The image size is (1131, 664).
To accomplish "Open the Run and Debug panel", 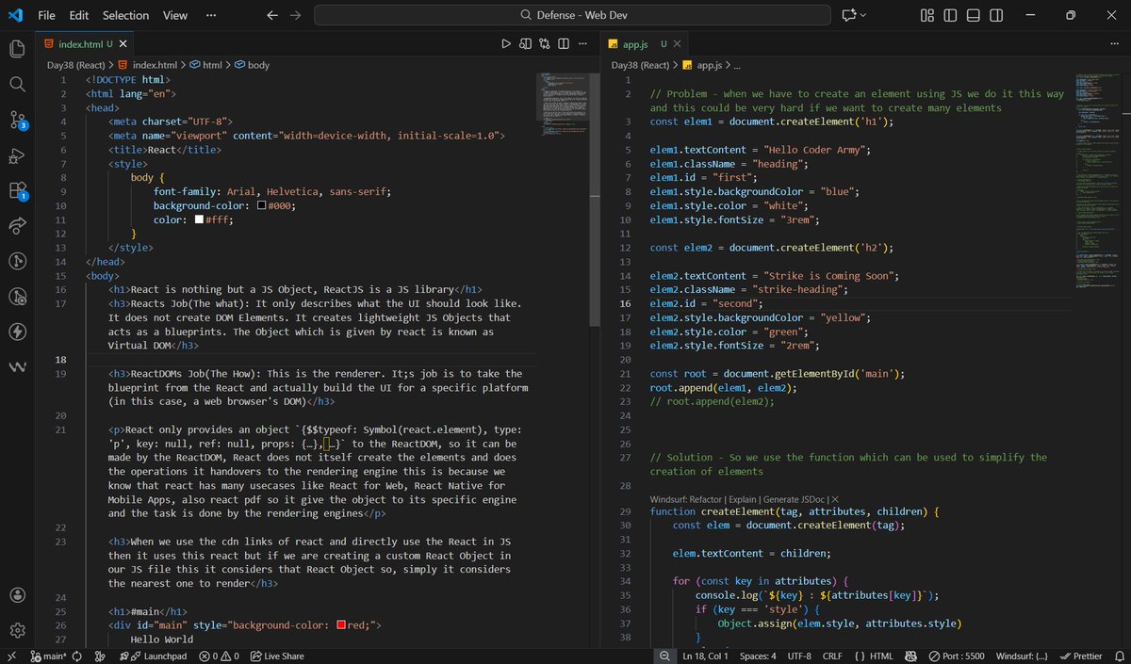I will pos(17,153).
